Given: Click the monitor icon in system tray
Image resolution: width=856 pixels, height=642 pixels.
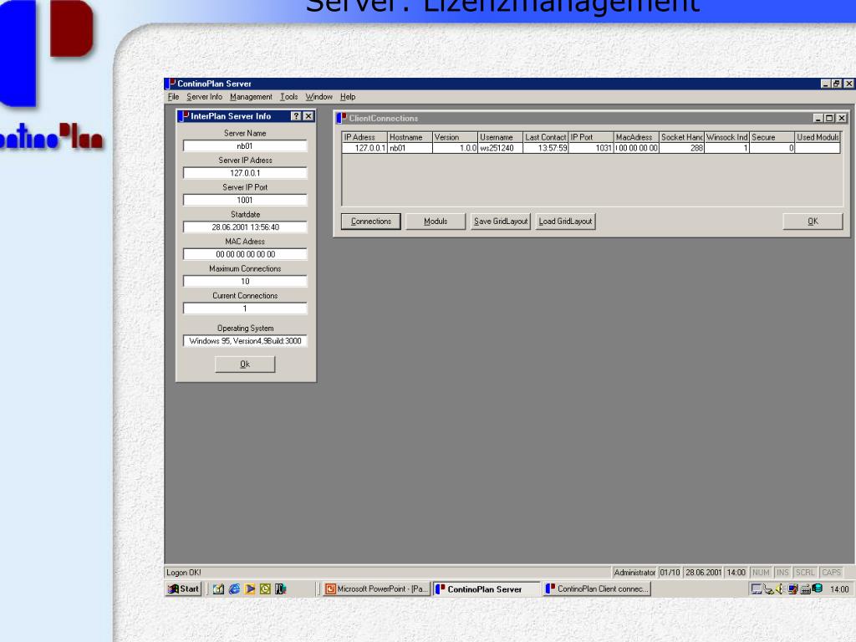Looking at the screenshot, I should point(756,588).
